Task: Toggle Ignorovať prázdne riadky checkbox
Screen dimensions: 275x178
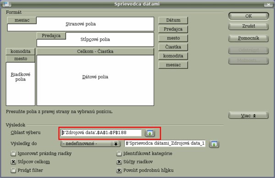Action: pos(13,153)
